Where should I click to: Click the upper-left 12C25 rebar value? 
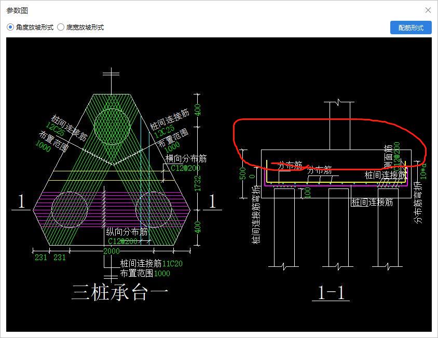click(x=55, y=129)
